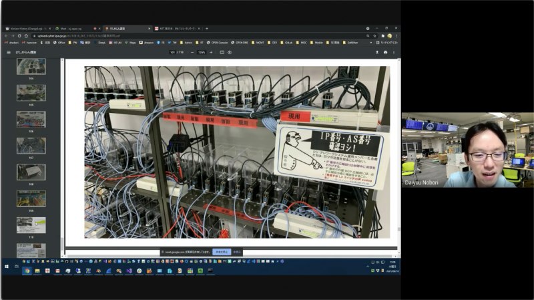
Task: Open a new browser tab
Action: pos(207,29)
